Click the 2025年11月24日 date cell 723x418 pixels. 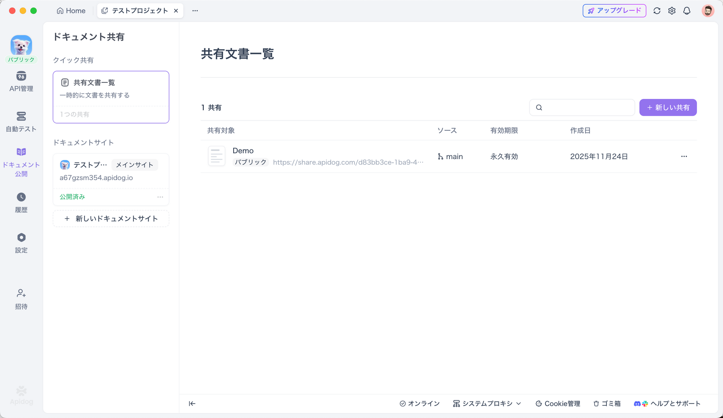pos(599,157)
